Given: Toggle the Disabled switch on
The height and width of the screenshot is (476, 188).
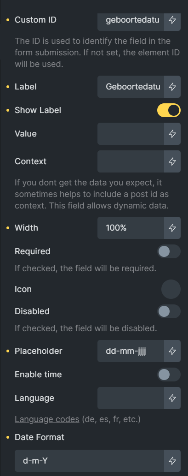Looking at the screenshot, I should tap(169, 311).
